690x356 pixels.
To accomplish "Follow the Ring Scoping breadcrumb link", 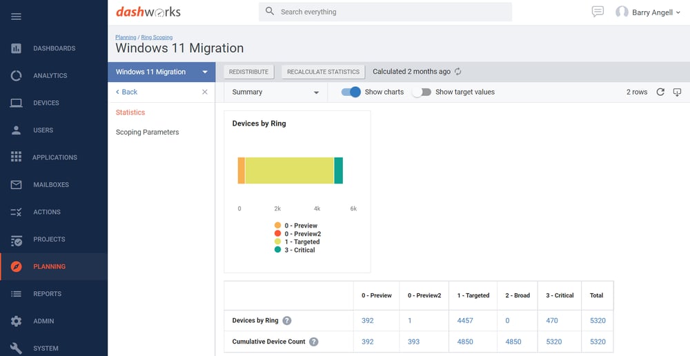I will (x=157, y=37).
